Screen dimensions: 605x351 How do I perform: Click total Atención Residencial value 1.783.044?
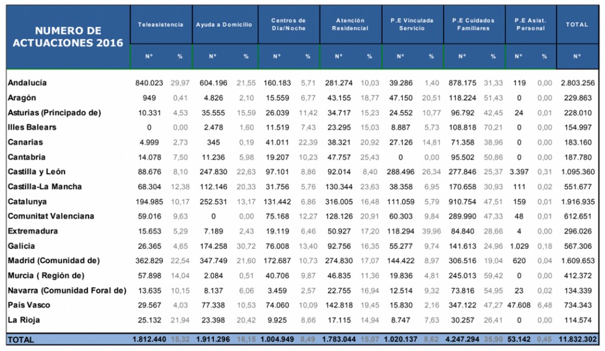coord(339,340)
